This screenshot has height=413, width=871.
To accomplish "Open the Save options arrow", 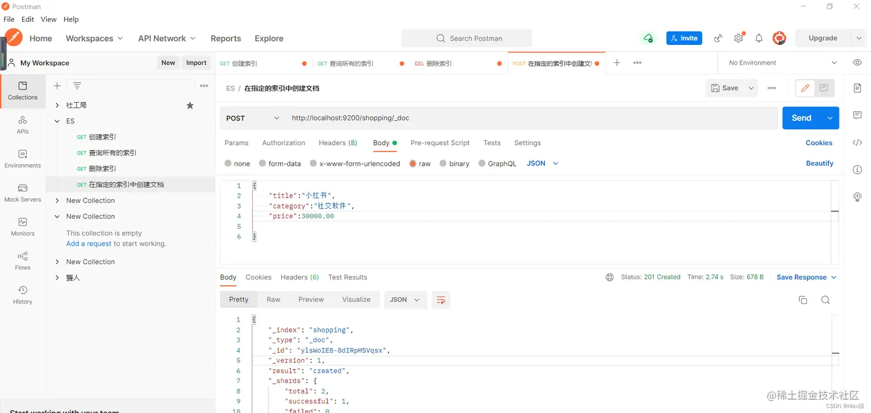I will point(751,88).
